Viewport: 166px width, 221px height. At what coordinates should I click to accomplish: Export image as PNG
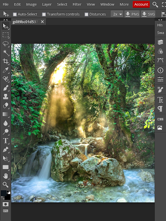tap(132, 14)
